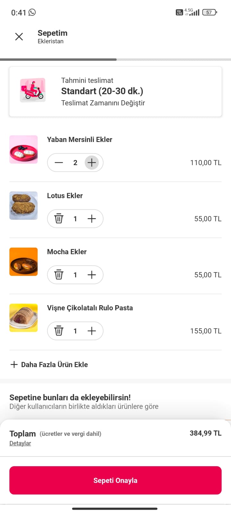Open Detaylar price breakdown
This screenshot has height=514, width=231.
tap(20, 443)
